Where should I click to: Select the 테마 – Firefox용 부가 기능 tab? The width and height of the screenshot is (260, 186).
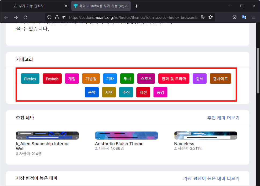101,6
